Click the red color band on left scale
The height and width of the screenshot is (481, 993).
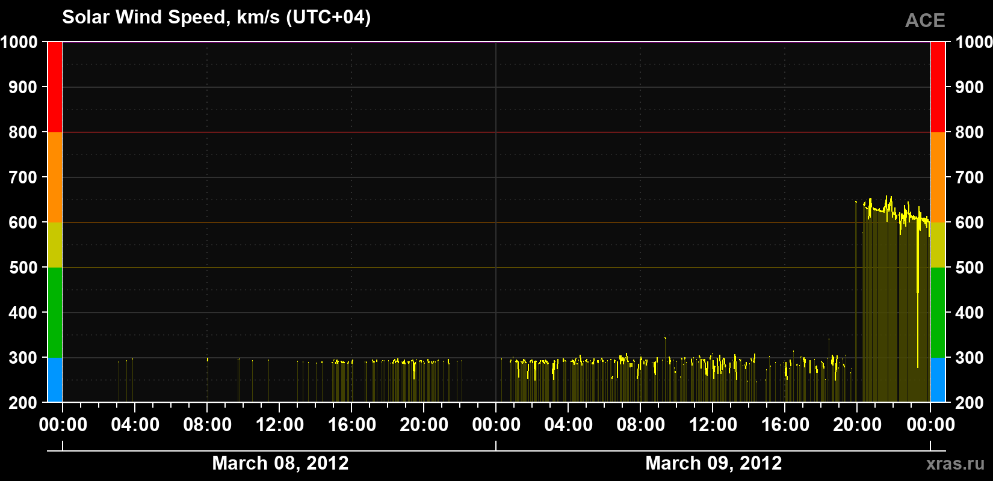(x=55, y=87)
